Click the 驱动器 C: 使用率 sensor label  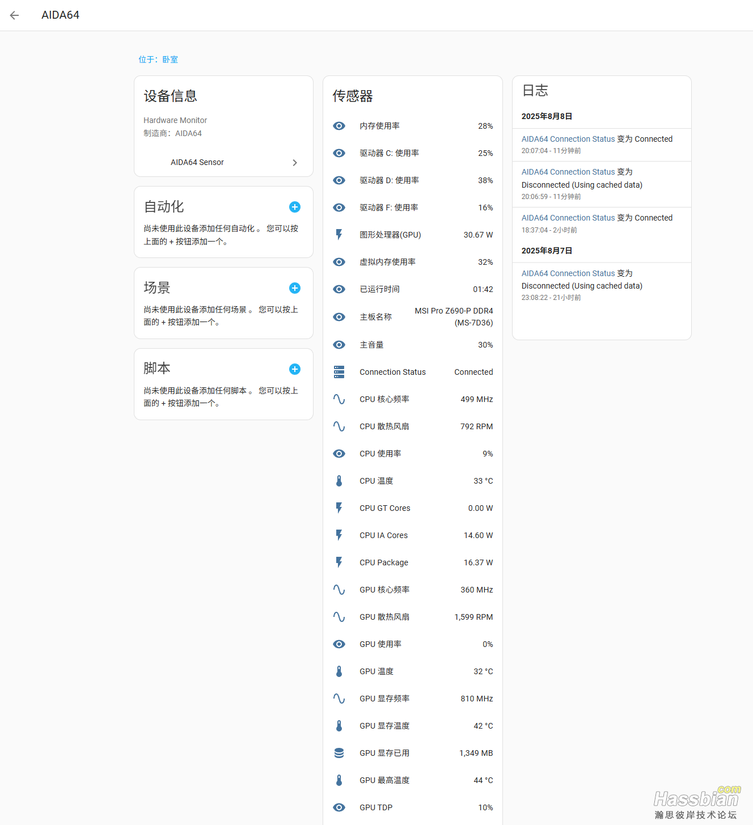pos(390,153)
